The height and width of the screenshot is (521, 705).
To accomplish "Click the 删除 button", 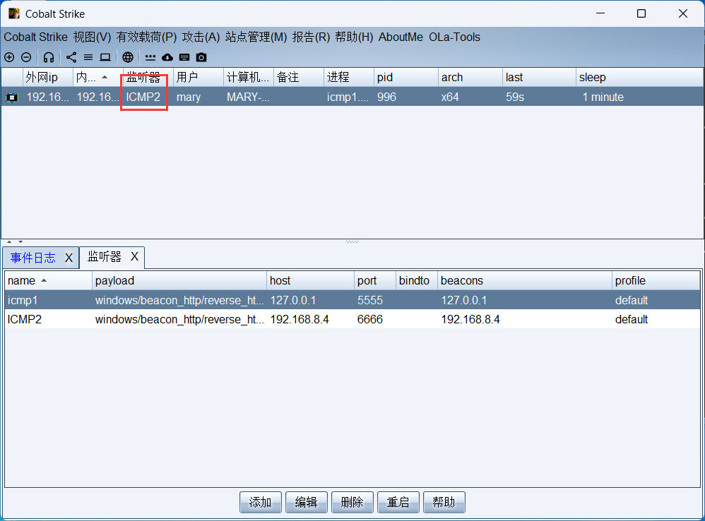I will tap(352, 502).
